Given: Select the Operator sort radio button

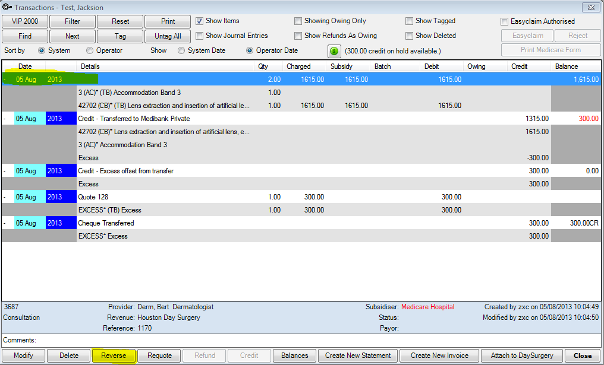Looking at the screenshot, I should [x=90, y=51].
